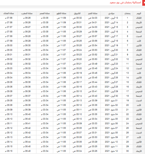Image resolution: width=145 pixels, height=155 pixels.
Task: Select the 01 مايو 2021 date cell
Action: [111, 101]
